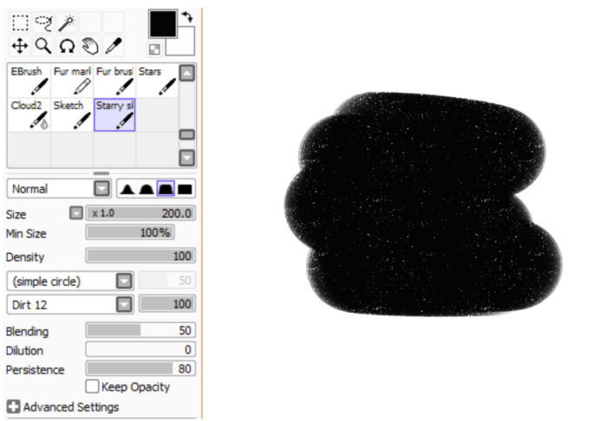Select the Zoom magnifier tool
The width and height of the screenshot is (607, 421).
(43, 46)
